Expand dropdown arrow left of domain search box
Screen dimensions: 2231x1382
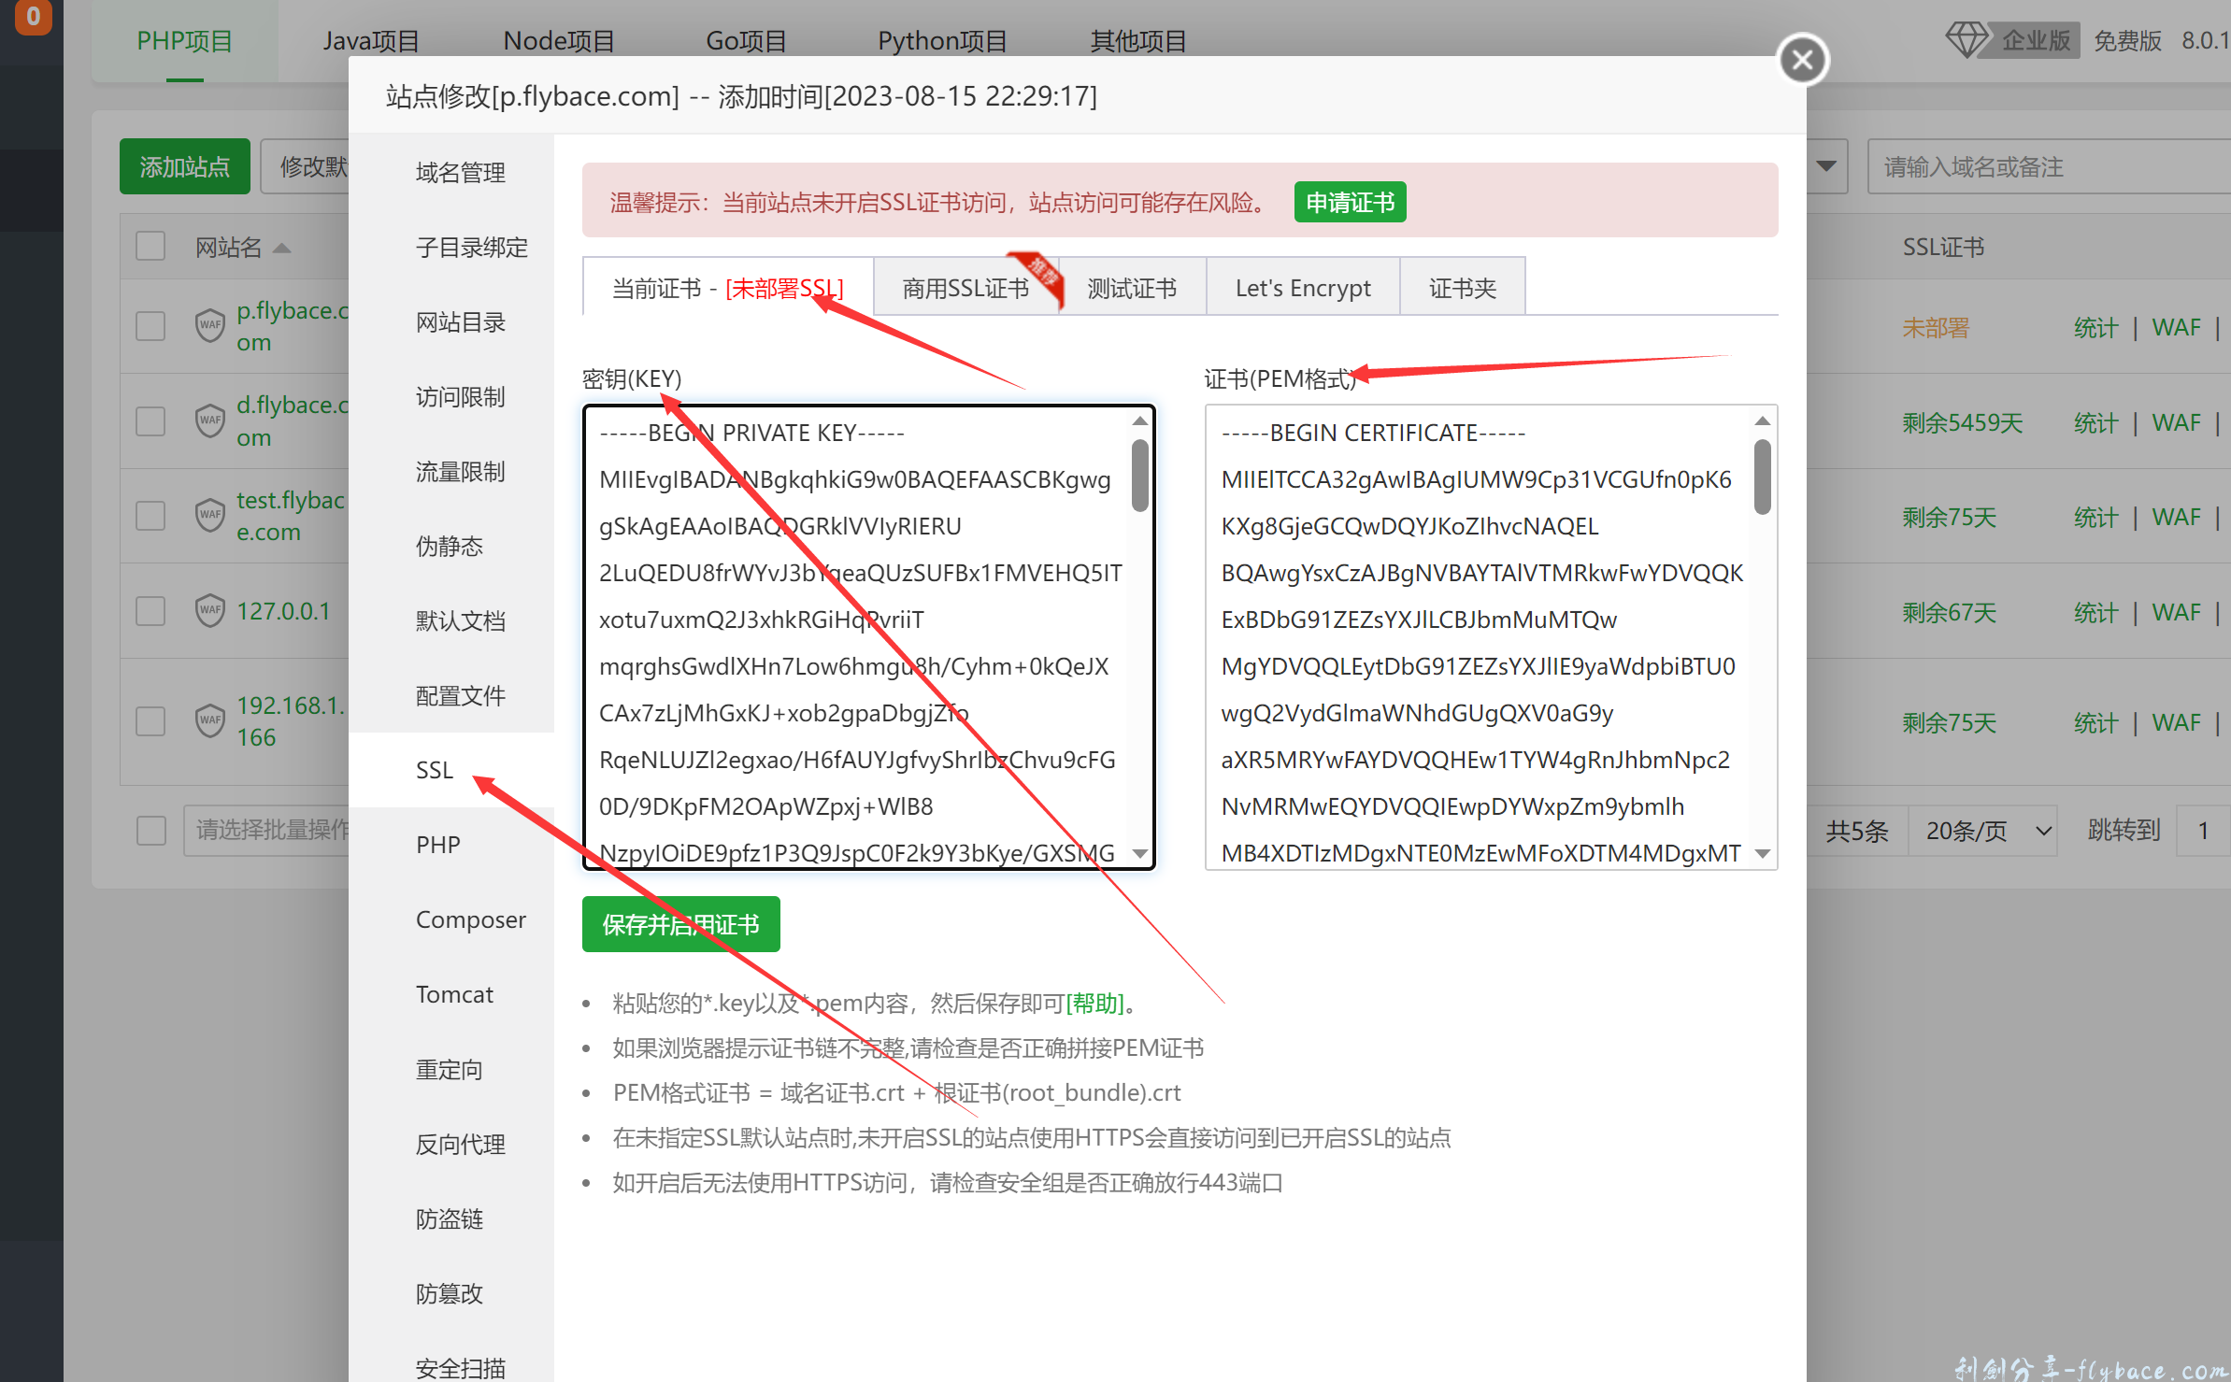(1825, 166)
